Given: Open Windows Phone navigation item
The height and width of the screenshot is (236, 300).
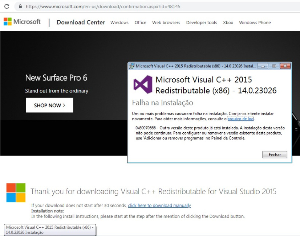Looking at the screenshot, I should pos(255,22).
